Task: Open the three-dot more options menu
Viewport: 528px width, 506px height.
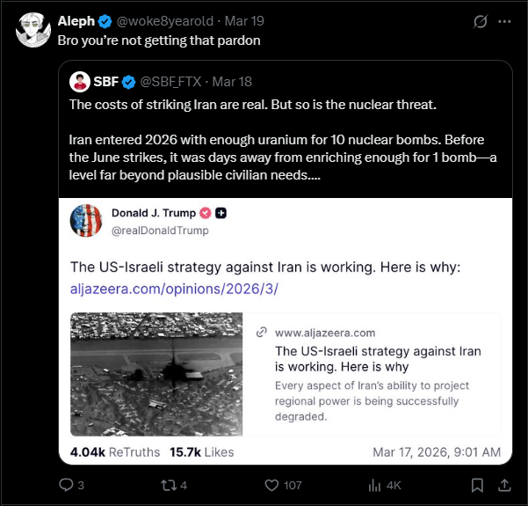Action: tap(504, 21)
